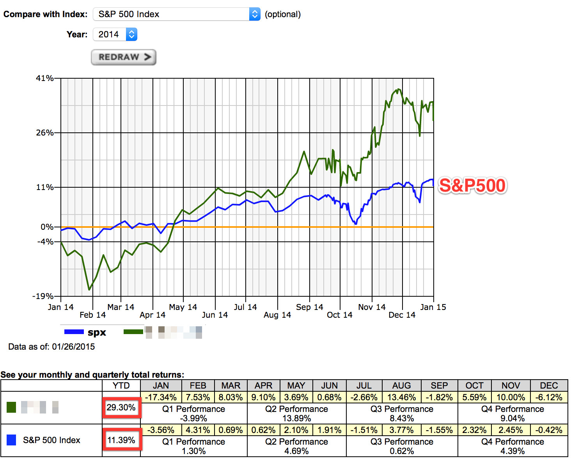Click Q2 Performance 4.69% cell
The width and height of the screenshot is (571, 461).
pos(297,446)
